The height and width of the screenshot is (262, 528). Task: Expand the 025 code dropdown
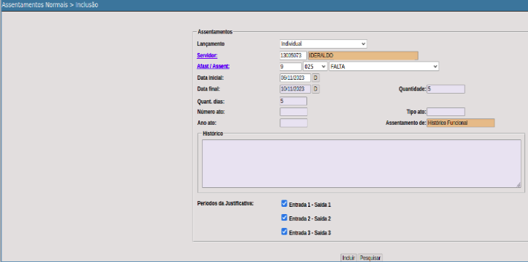pyautogui.click(x=315, y=67)
